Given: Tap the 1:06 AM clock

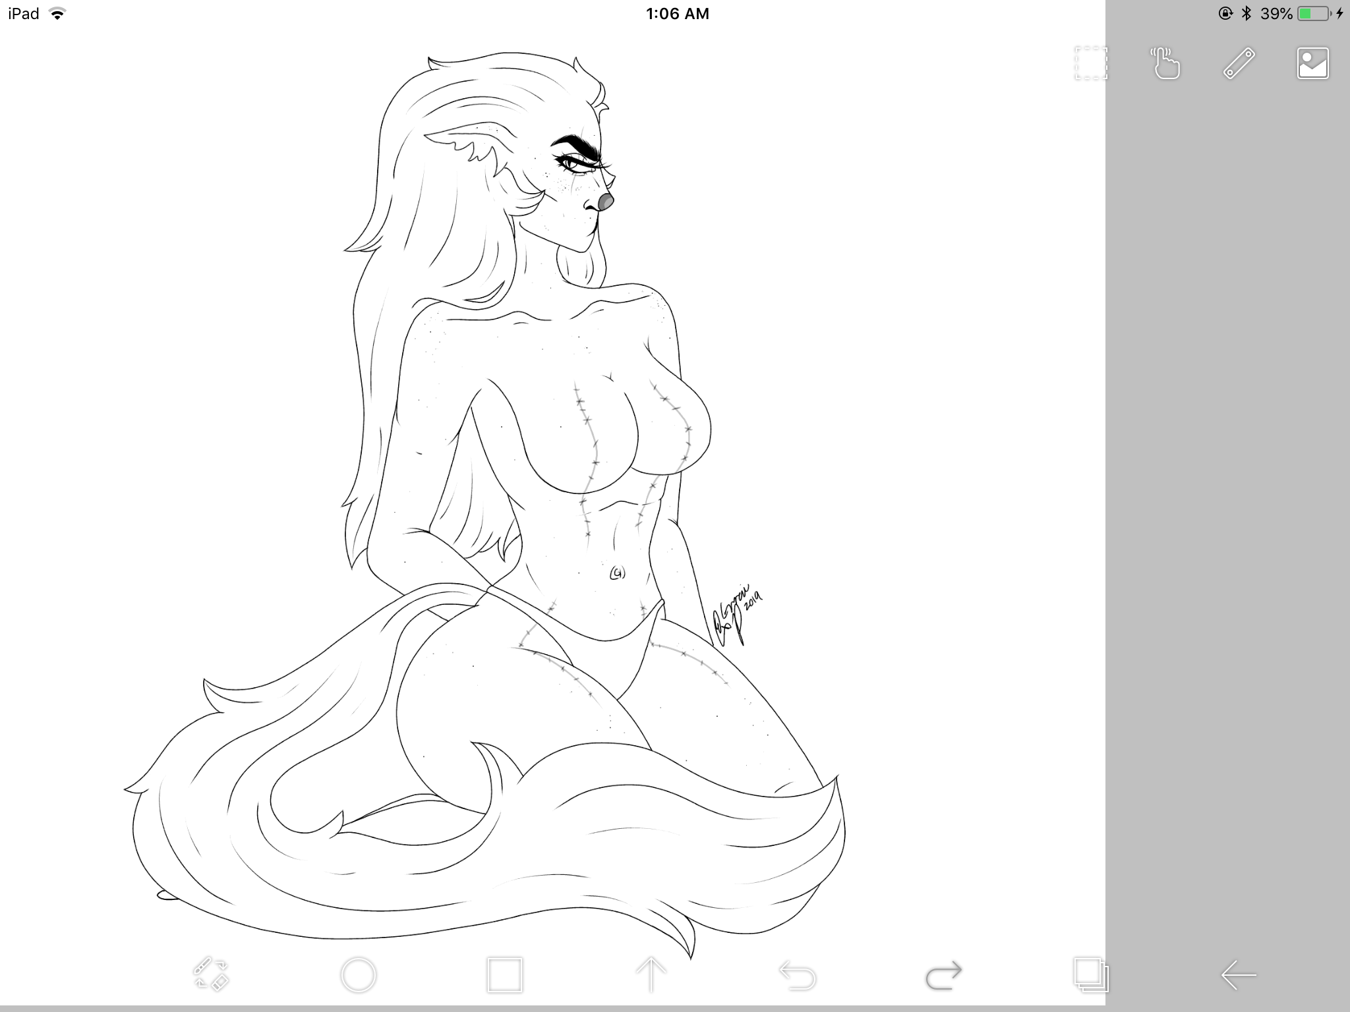Looking at the screenshot, I should [678, 14].
